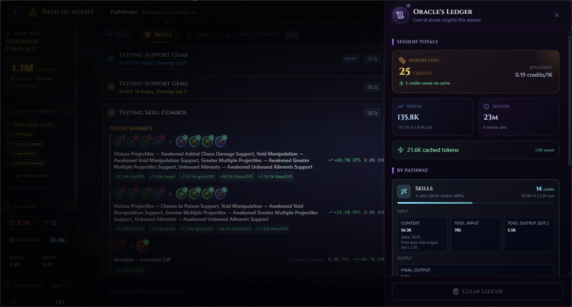Open the Skills tab

coord(158,35)
